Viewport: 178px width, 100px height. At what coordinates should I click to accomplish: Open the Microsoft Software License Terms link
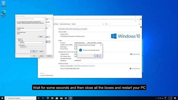pos(84,66)
